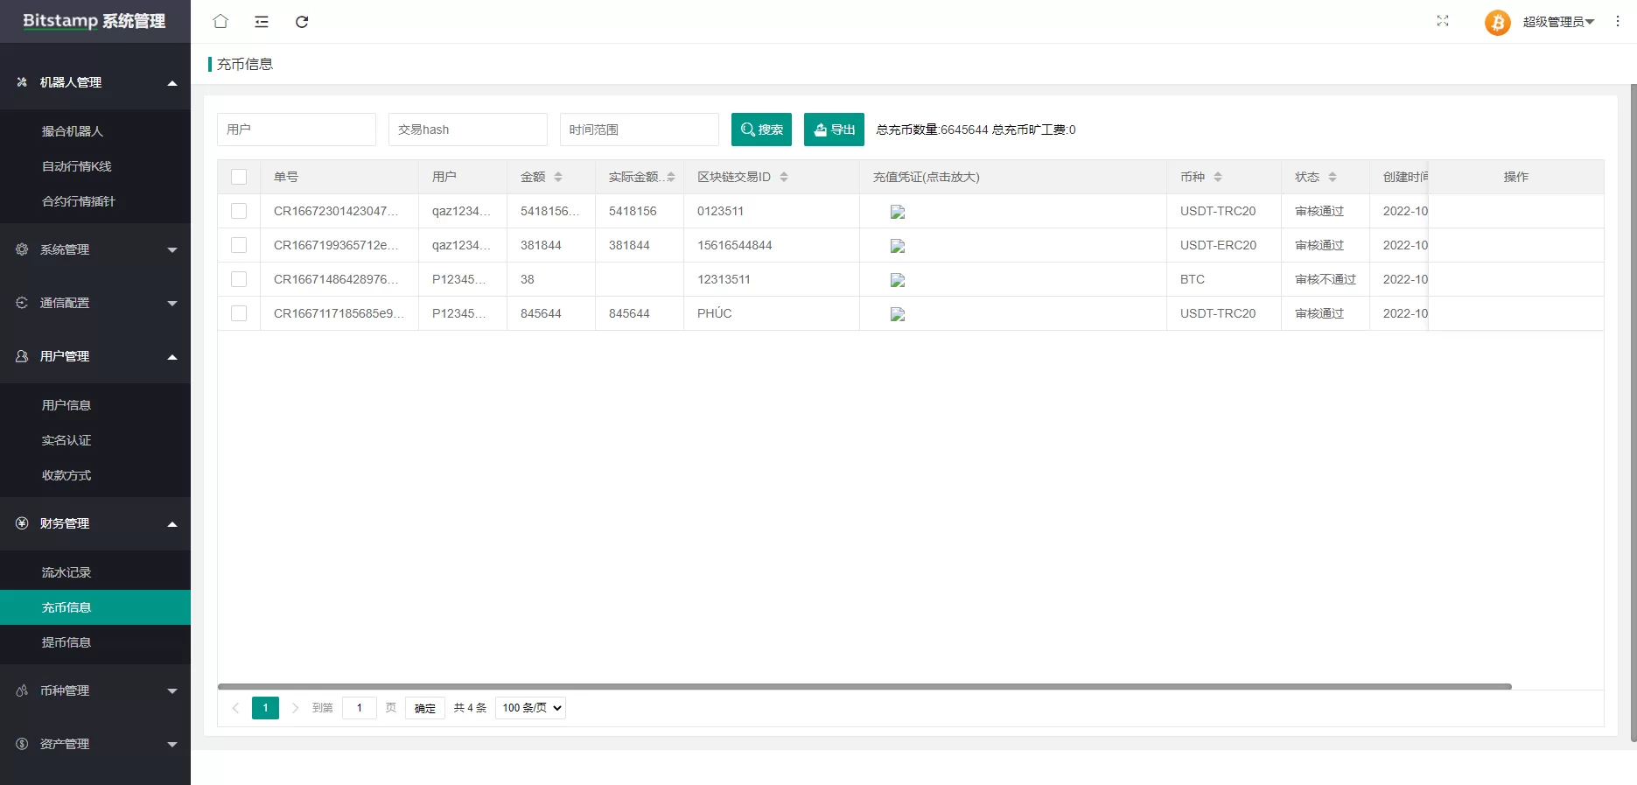Viewport: 1637px width, 785px height.
Task: Sort by 金额 column using sort arrows
Action: [558, 177]
